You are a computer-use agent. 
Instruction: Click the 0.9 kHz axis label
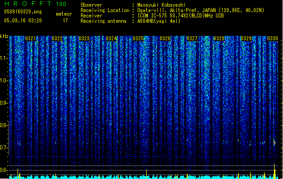click(4, 103)
